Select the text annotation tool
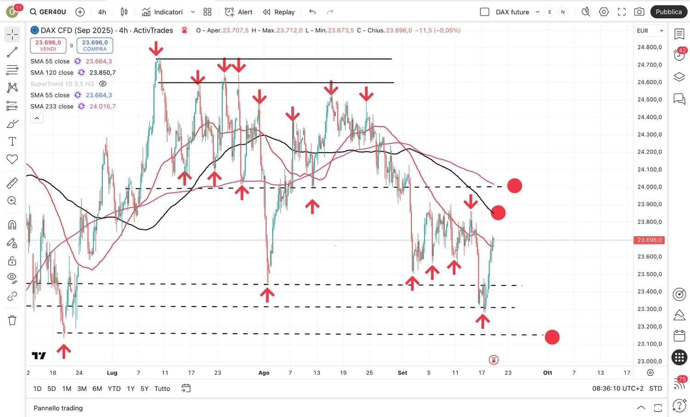Screen dimensions: 690x417 pos(12,141)
